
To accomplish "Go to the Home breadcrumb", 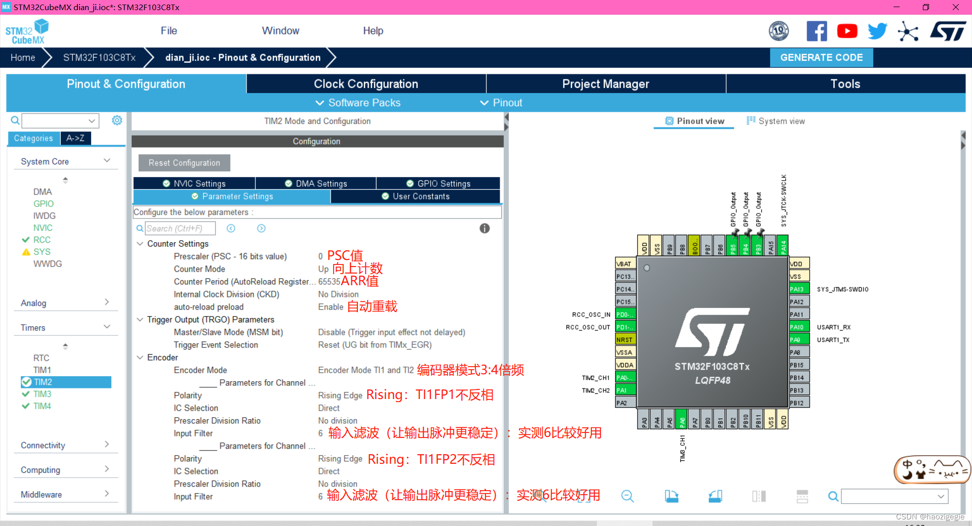I will point(23,58).
